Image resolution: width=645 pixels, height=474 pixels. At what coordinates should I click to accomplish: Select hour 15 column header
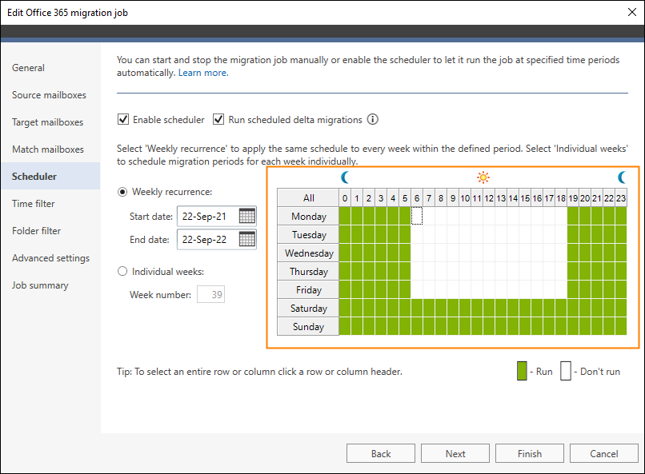pyautogui.click(x=525, y=198)
